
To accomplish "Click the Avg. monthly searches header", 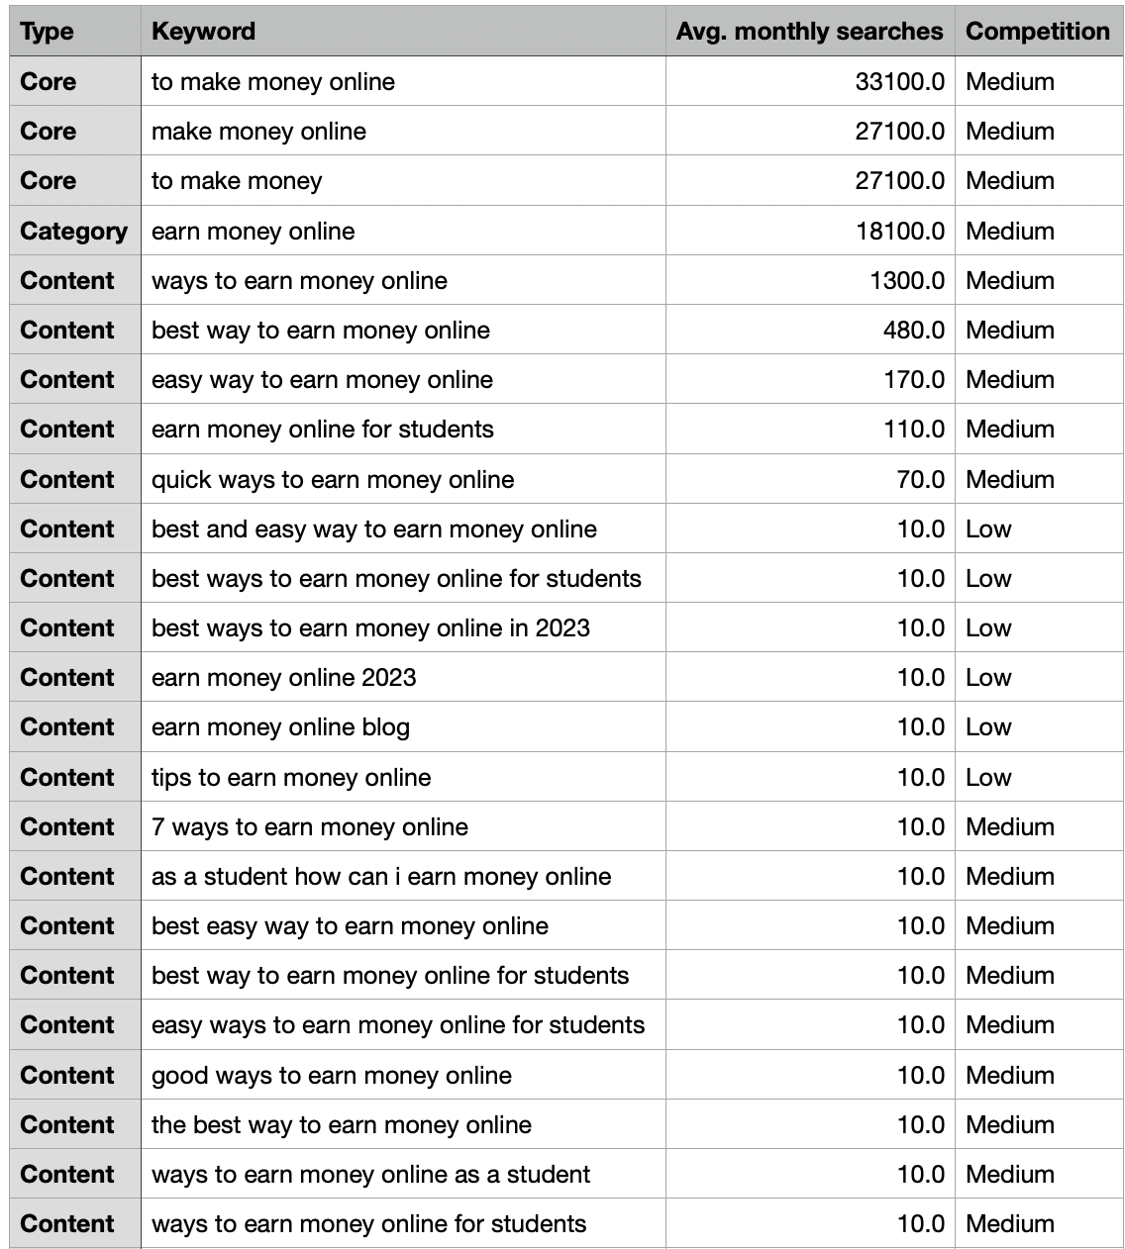I will click(809, 32).
